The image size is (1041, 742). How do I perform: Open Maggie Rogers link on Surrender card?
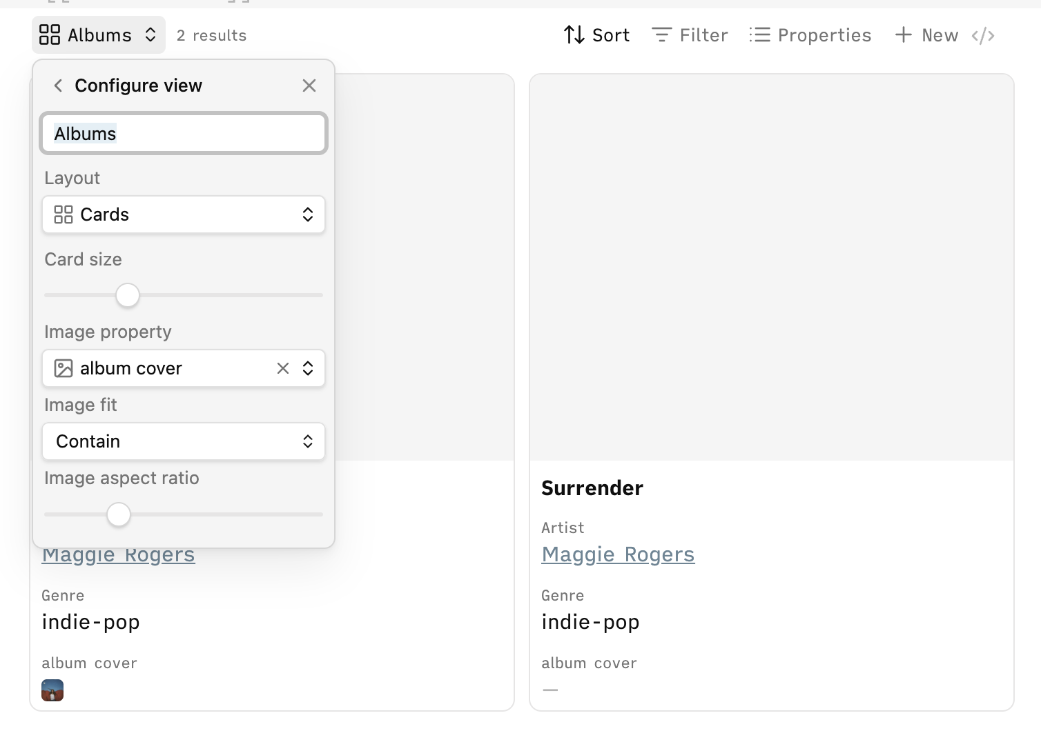click(x=618, y=554)
